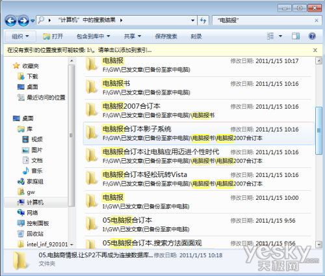Select the 电脑报2007合订本 folder result
The image size is (325, 276).
point(198,111)
